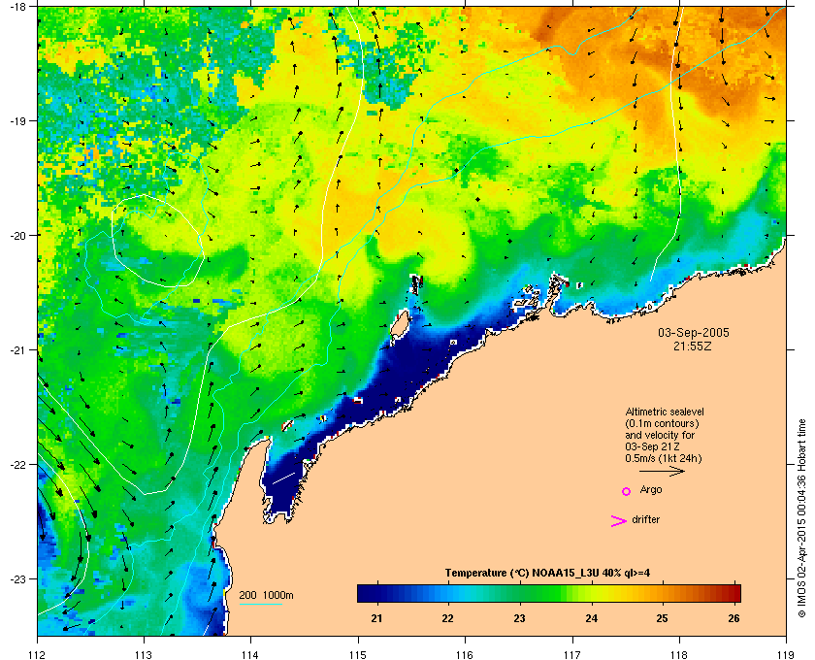Click the temperature color bar
This screenshot has width=815, height=660.
tap(549, 593)
